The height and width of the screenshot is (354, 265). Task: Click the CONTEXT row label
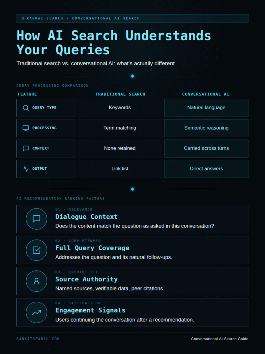point(41,148)
